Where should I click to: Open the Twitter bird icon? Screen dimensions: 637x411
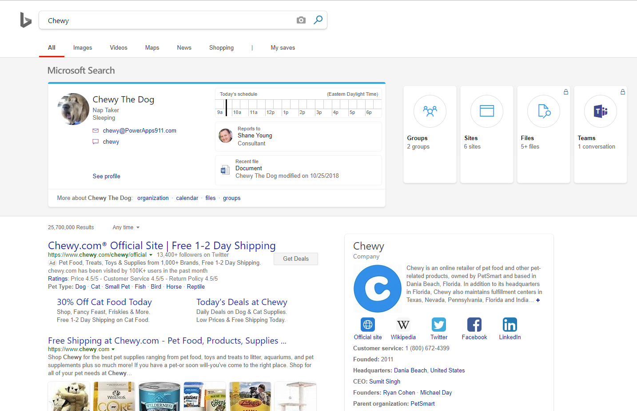pyautogui.click(x=439, y=325)
